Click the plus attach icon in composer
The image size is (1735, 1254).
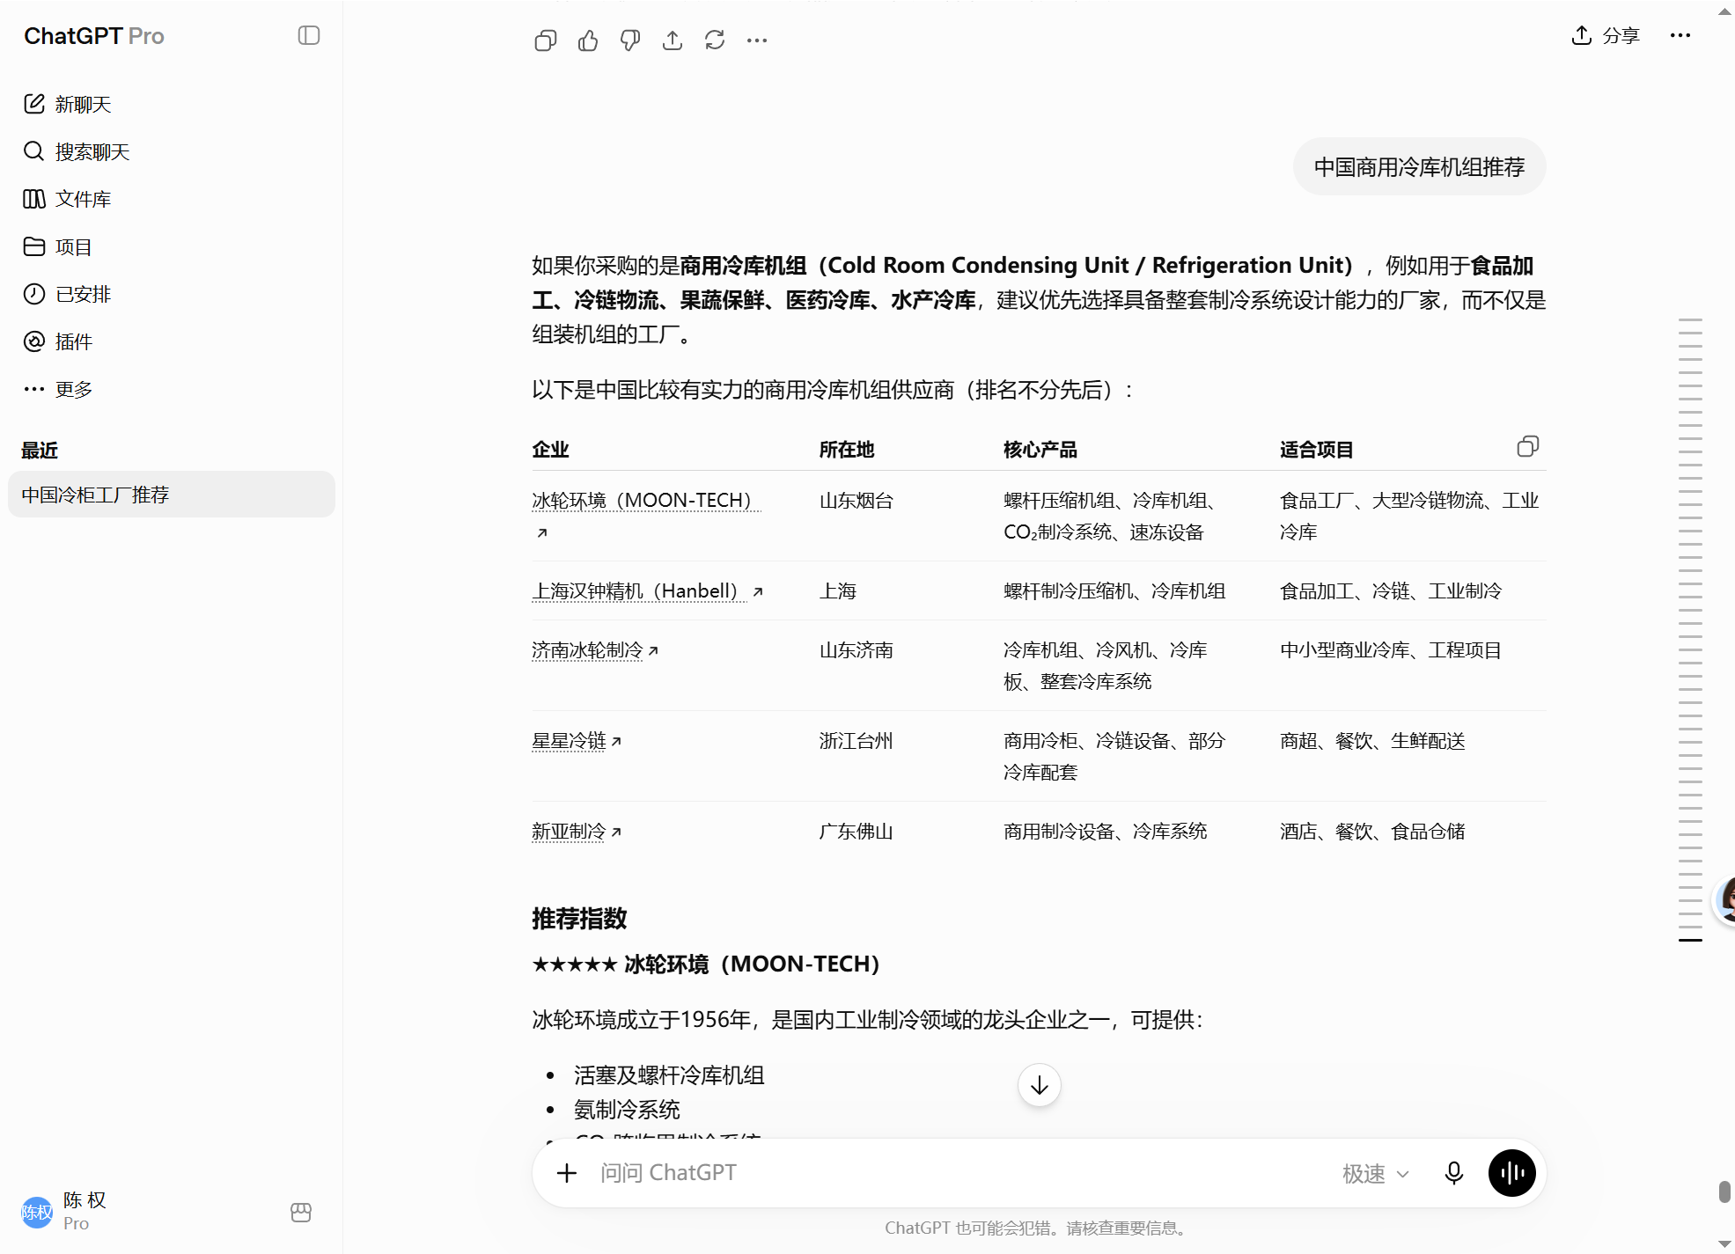(x=567, y=1173)
